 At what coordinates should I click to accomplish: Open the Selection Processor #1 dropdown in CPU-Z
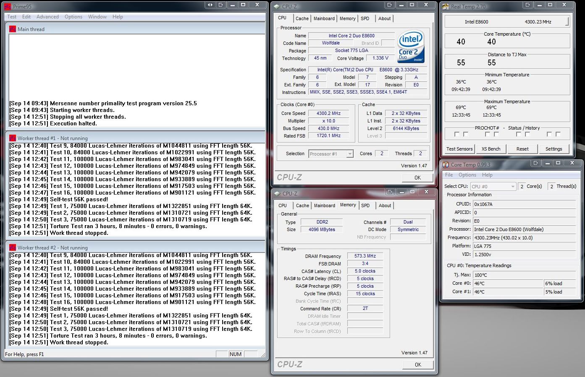pyautogui.click(x=331, y=154)
